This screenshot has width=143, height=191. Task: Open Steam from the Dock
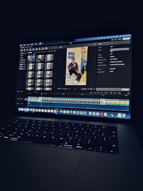(x=78, y=112)
